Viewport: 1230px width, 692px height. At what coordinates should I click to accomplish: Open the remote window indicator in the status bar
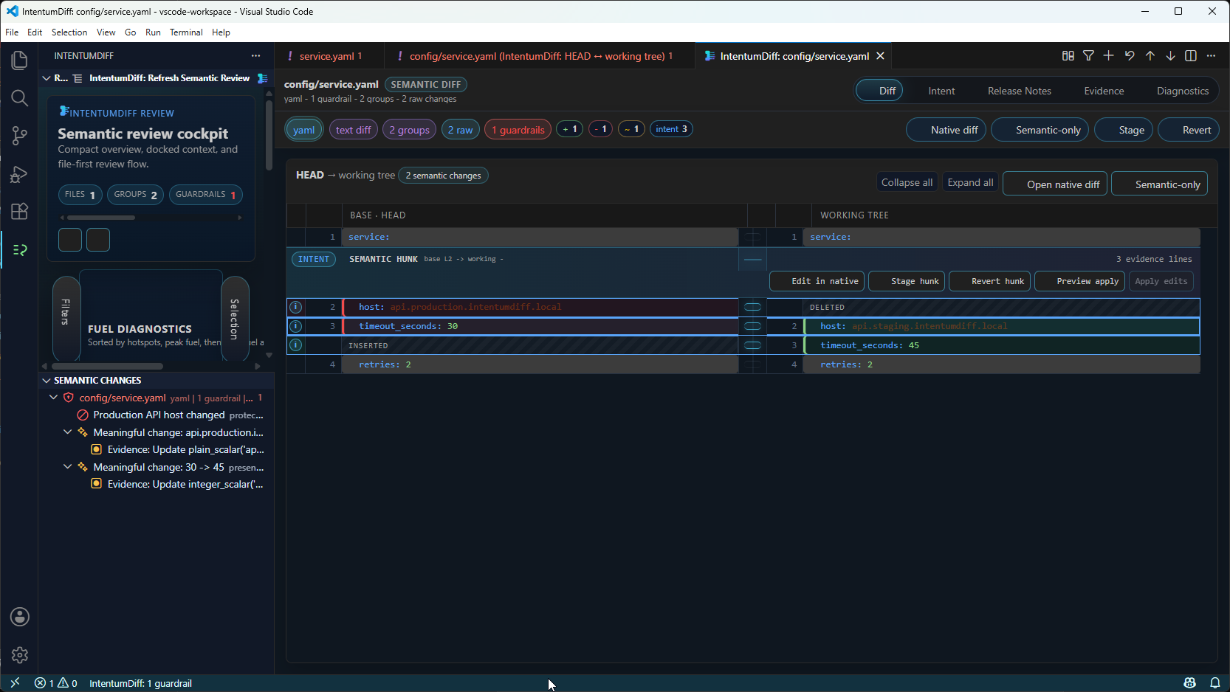tap(15, 683)
